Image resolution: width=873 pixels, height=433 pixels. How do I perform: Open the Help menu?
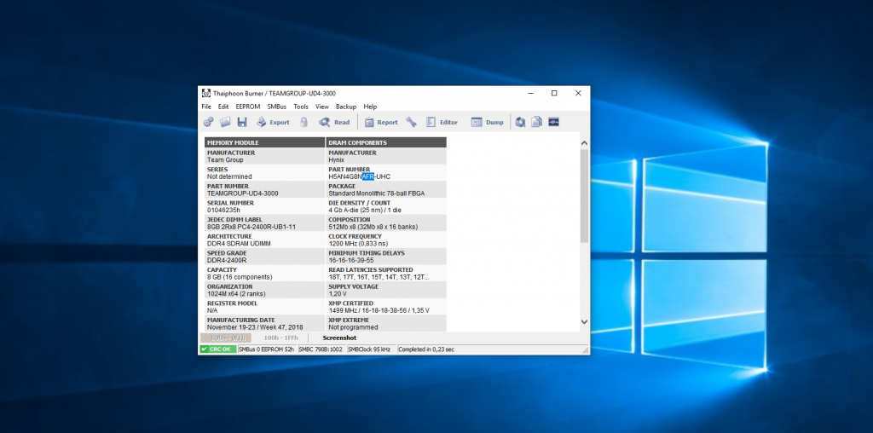[370, 107]
